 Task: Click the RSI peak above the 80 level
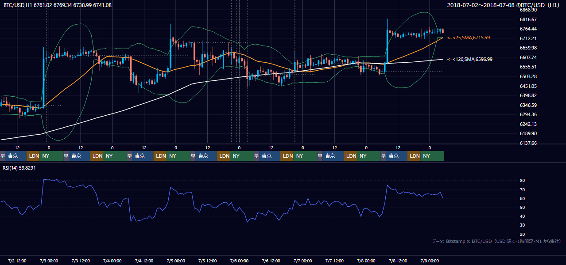50,180
